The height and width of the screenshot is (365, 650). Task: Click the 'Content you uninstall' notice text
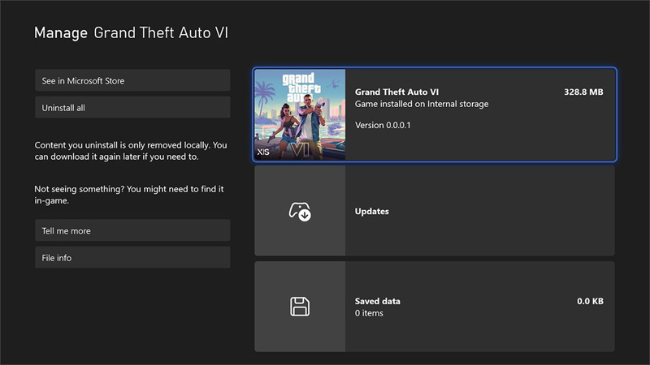[x=131, y=151]
